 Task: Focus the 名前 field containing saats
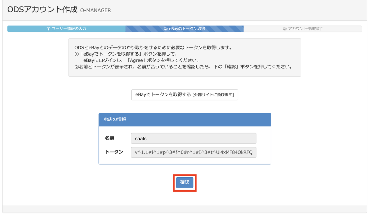tap(193, 138)
